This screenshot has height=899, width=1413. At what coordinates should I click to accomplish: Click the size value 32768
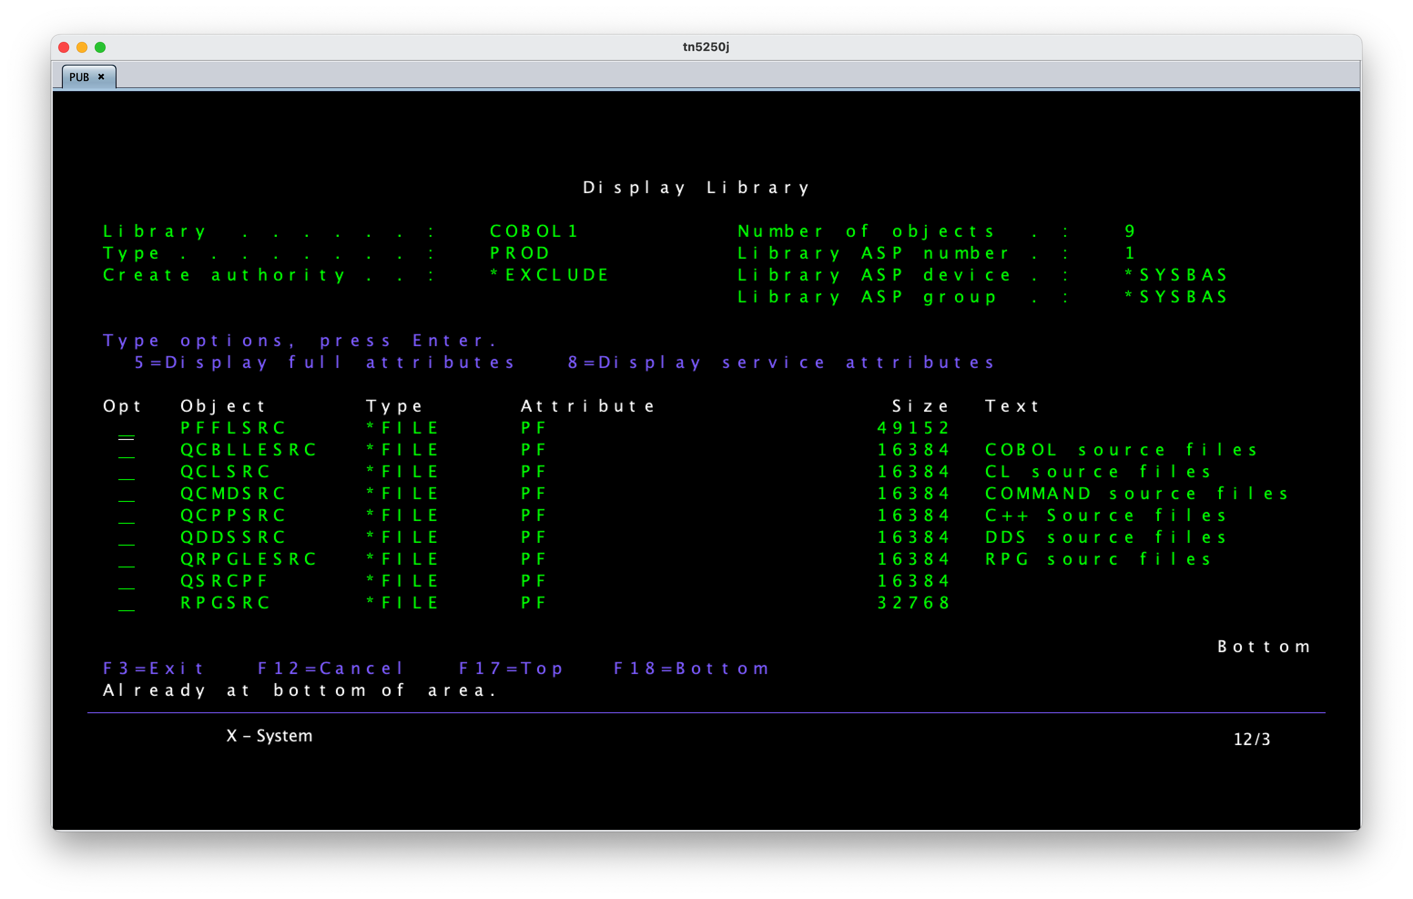pyautogui.click(x=913, y=603)
